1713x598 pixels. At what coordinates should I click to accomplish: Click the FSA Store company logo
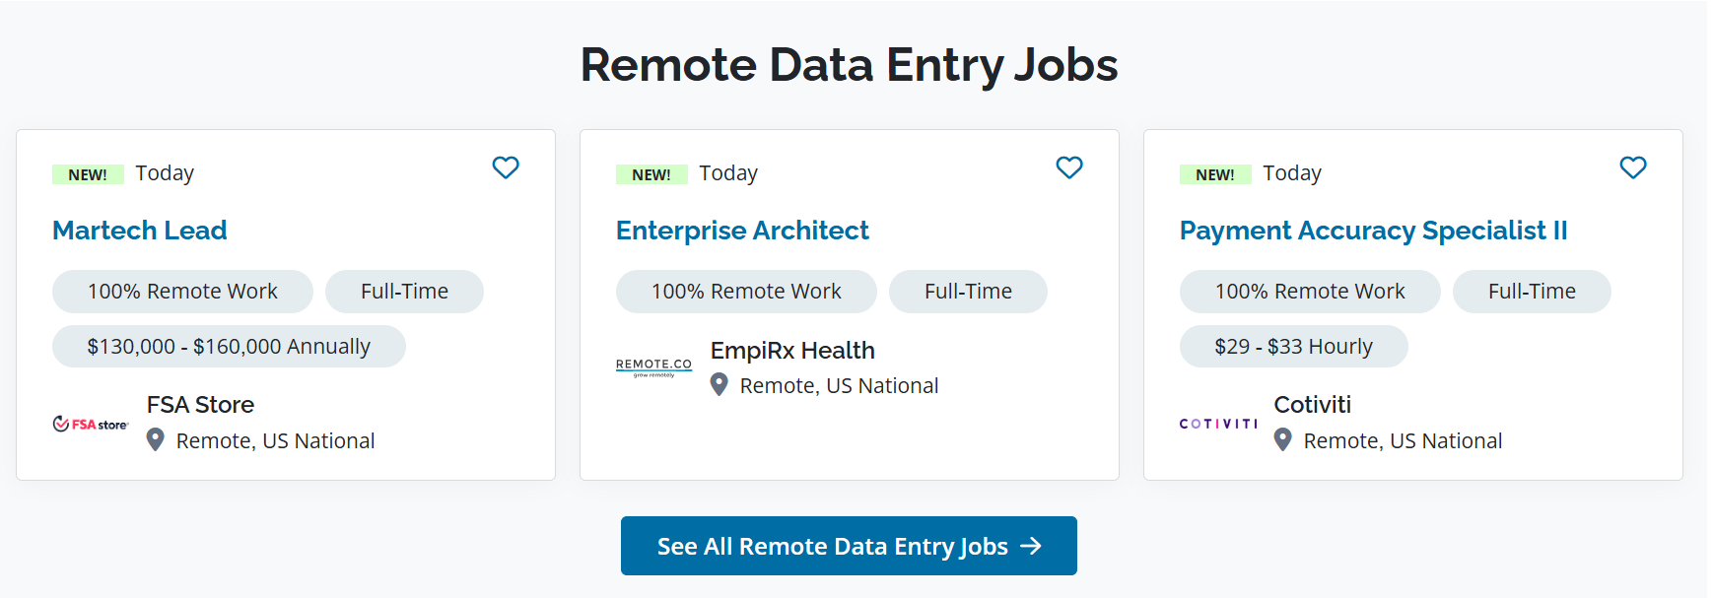[90, 424]
